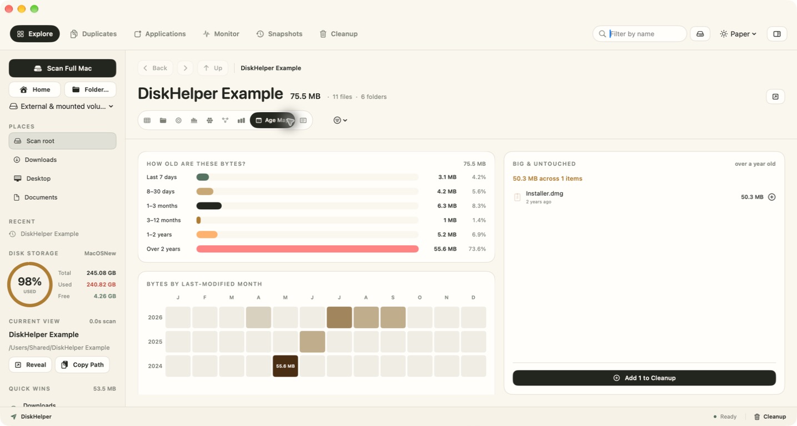
Task: Choose the Folder... button
Action: (91, 89)
